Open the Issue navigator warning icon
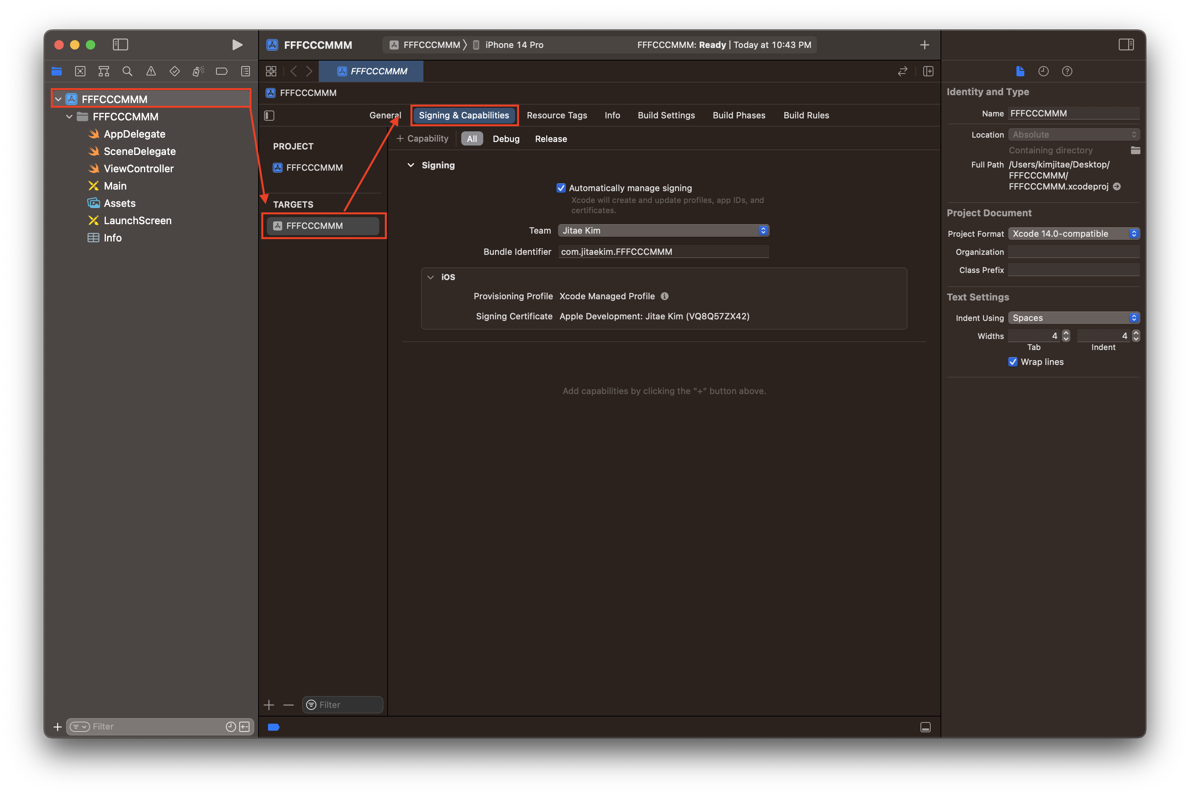Image resolution: width=1190 pixels, height=796 pixels. point(151,71)
